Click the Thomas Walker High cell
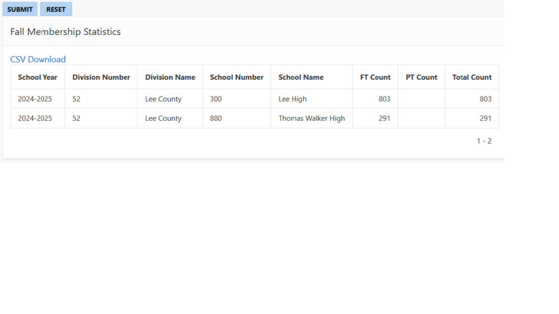559x314 pixels. click(311, 118)
